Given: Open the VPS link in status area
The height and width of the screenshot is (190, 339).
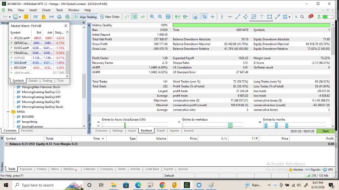Looking at the screenshot, I should pyautogui.click(x=328, y=170).
